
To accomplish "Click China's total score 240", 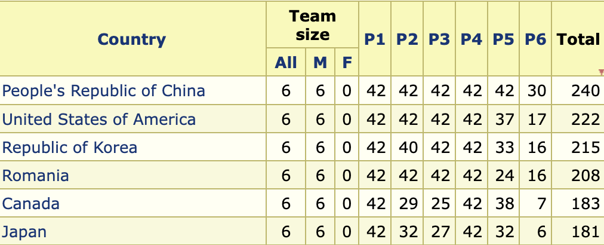I will click(585, 91).
